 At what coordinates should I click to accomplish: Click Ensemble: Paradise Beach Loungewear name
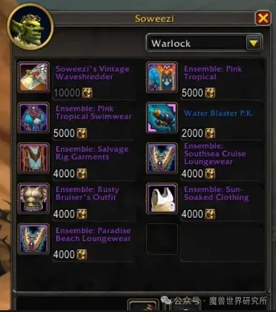click(93, 234)
